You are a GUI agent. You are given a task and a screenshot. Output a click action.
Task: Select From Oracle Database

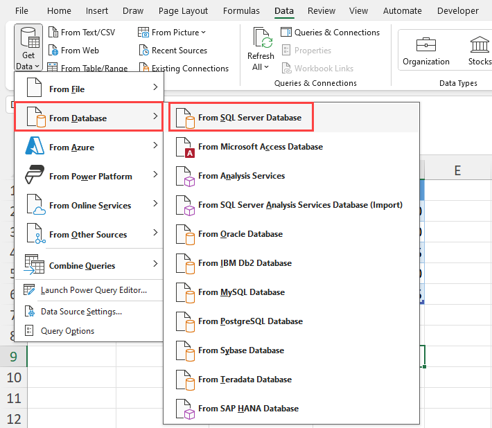(291, 234)
